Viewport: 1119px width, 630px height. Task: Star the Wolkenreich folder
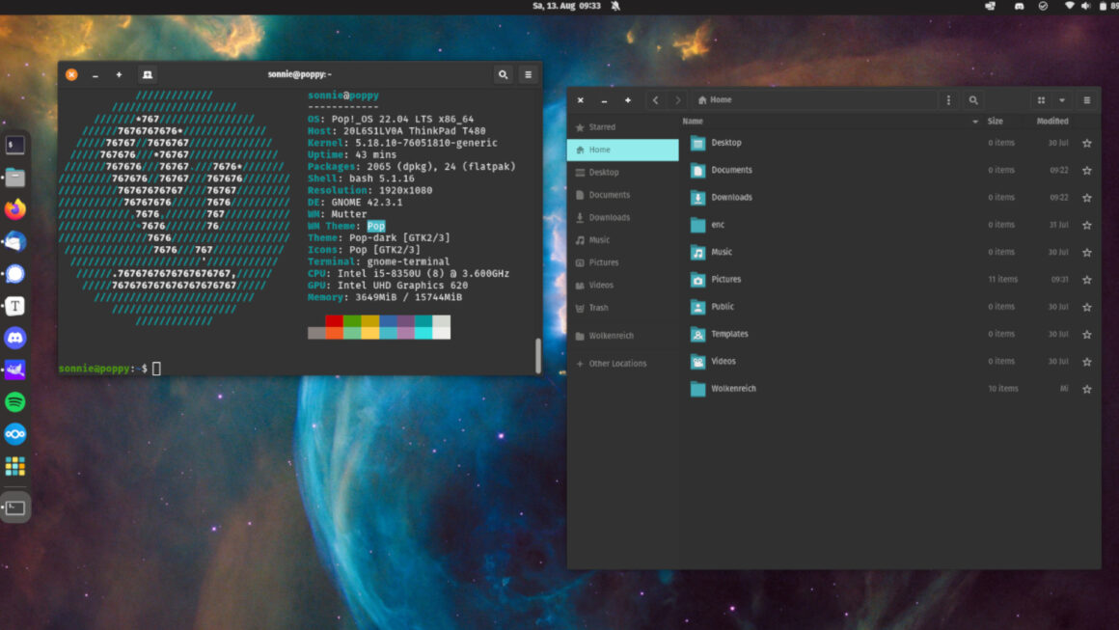point(1087,389)
